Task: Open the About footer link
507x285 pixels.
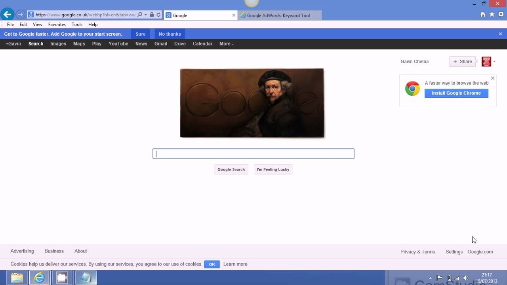Action: (x=80, y=251)
